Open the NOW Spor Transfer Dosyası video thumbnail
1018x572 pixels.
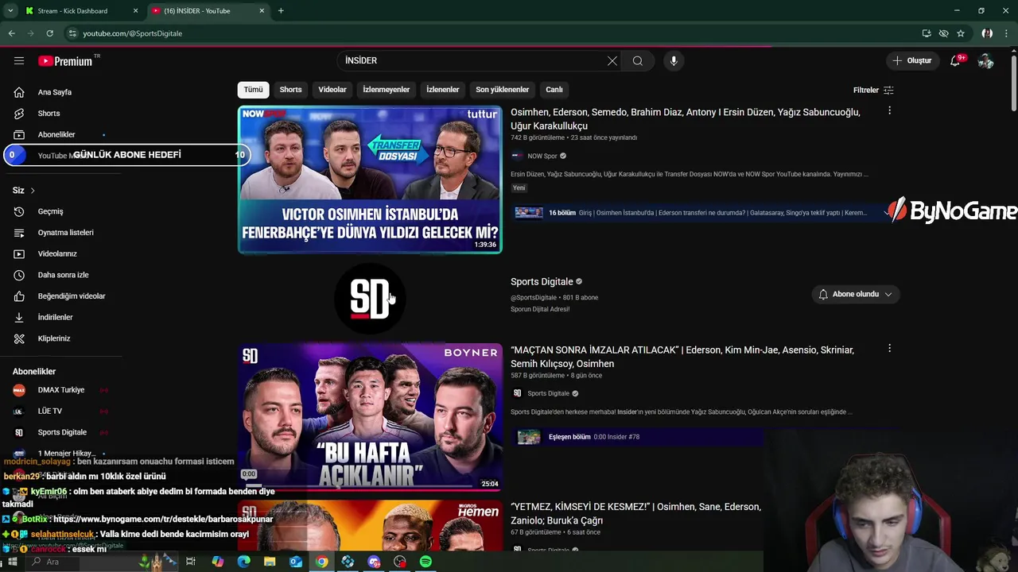pos(370,180)
